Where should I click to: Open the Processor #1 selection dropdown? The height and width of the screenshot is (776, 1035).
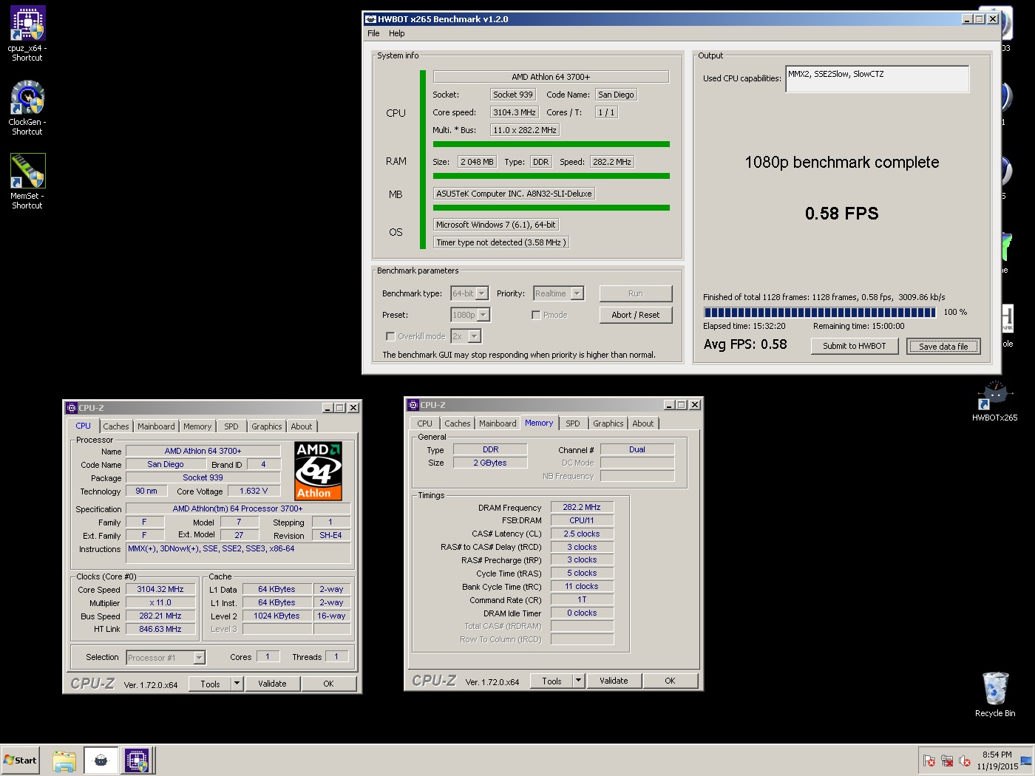click(166, 658)
